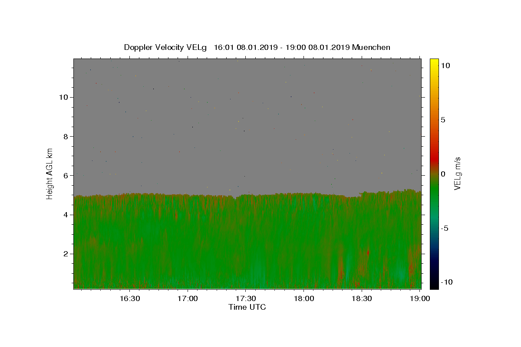Click the height axis label 6
Screen dimensions: 521x347
tap(66, 175)
